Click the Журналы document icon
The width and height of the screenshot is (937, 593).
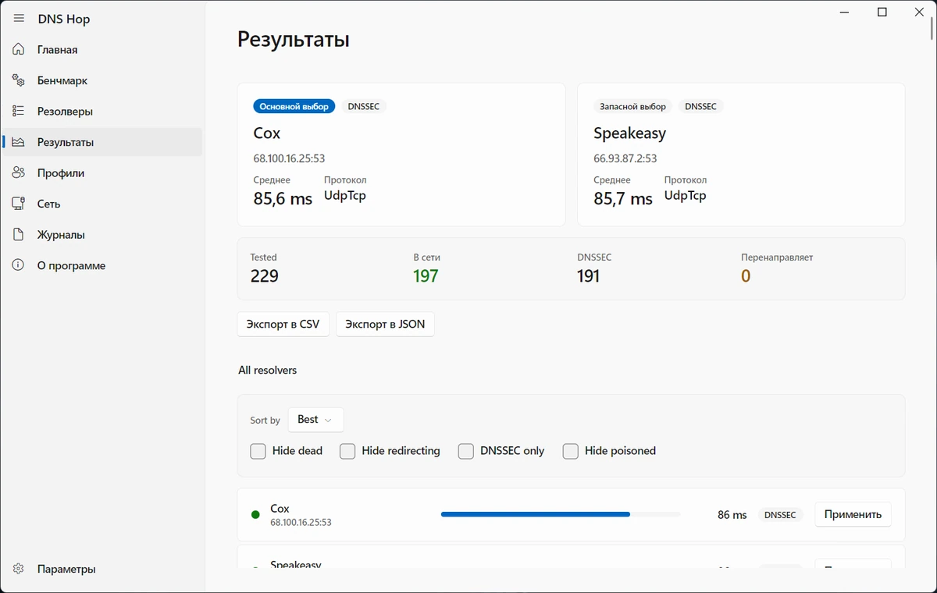(x=19, y=235)
